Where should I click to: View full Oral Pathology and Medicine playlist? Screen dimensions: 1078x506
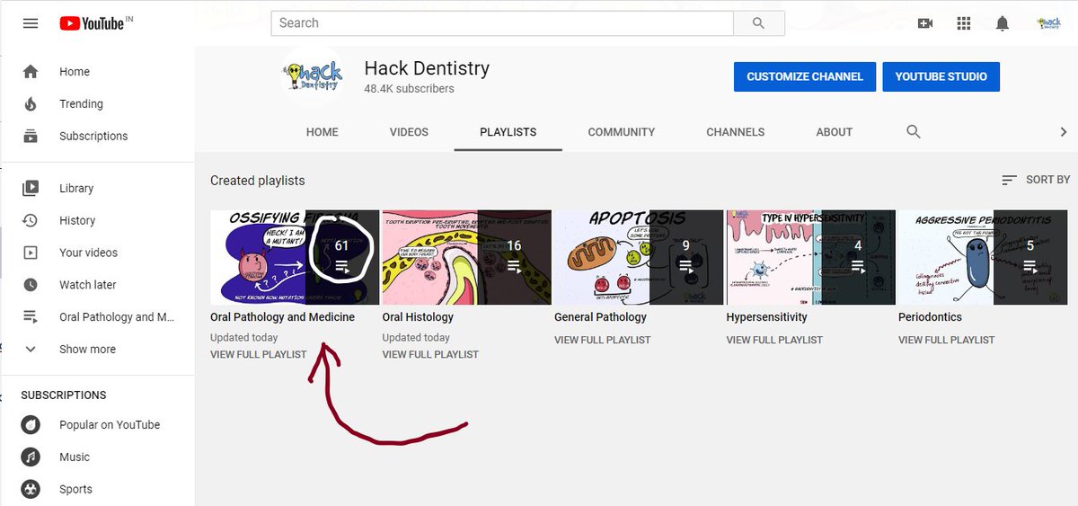(x=259, y=354)
